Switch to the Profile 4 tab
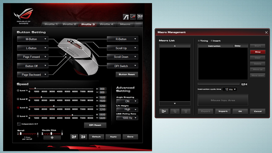Viewport: 272px width, 153px height. coord(107,24)
